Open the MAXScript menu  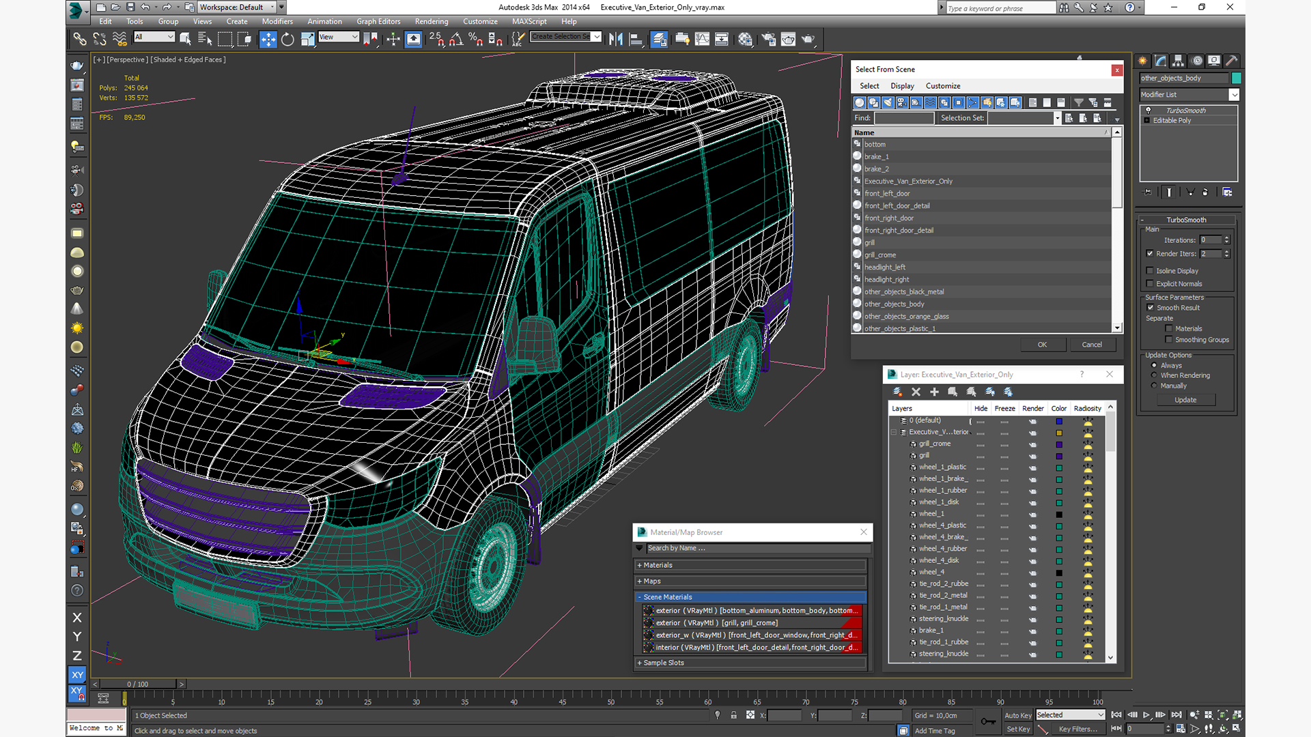coord(529,21)
